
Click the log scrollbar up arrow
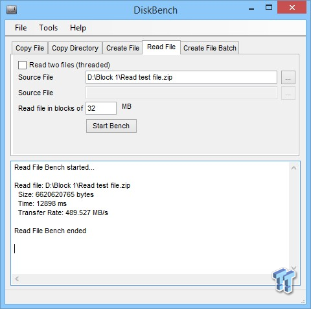point(294,168)
